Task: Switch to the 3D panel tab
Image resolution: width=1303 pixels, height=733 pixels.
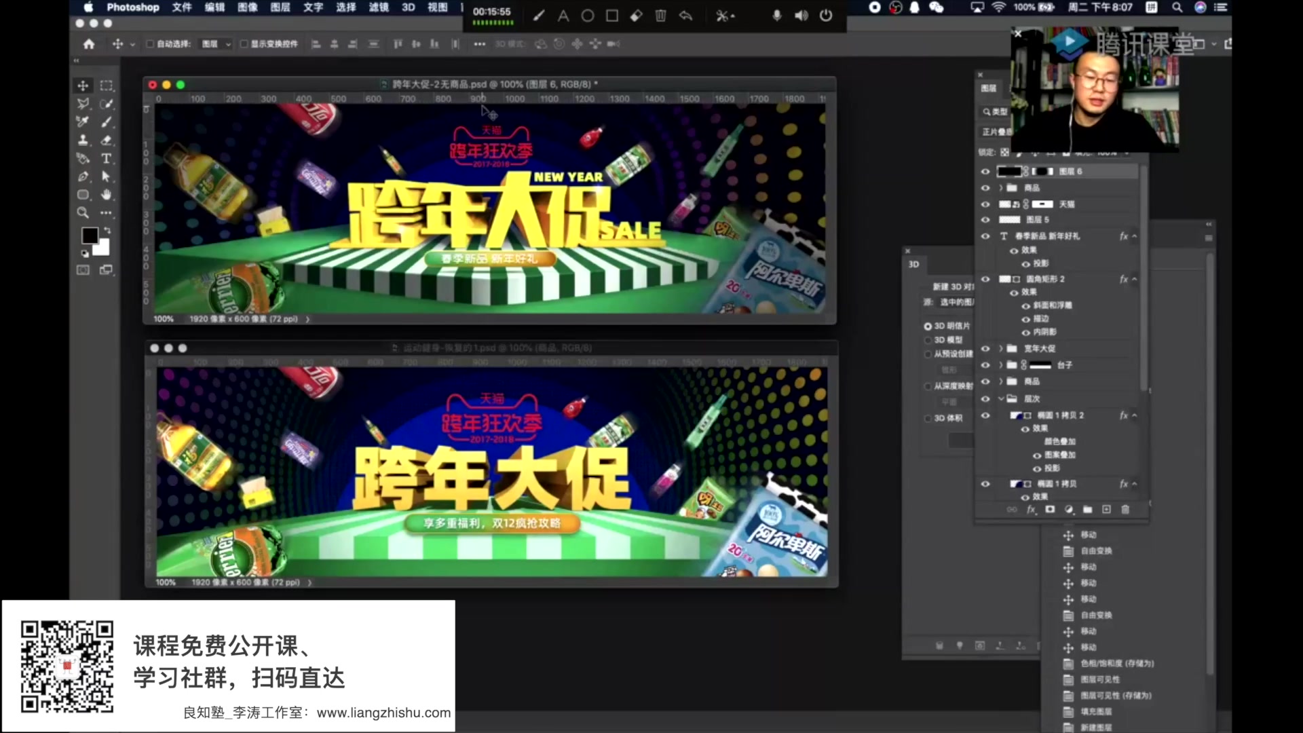Action: (913, 265)
